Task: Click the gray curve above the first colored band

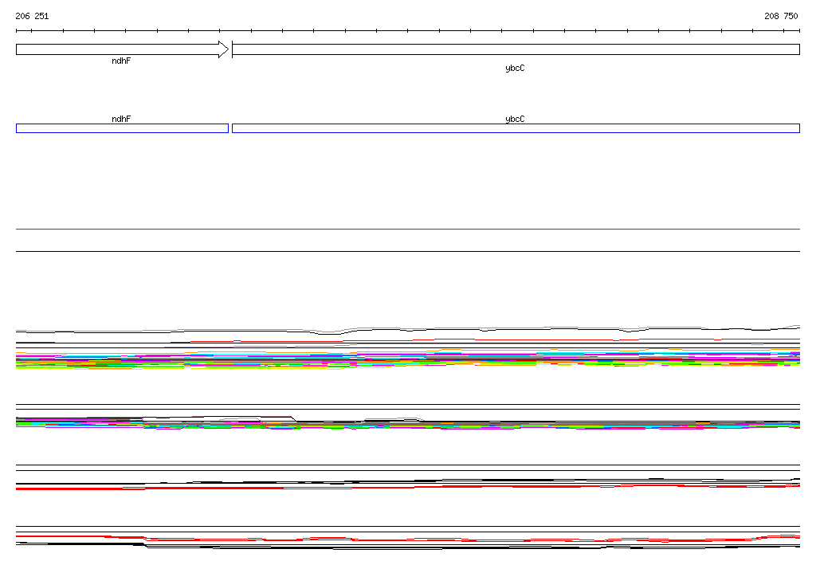Action: 239,331
